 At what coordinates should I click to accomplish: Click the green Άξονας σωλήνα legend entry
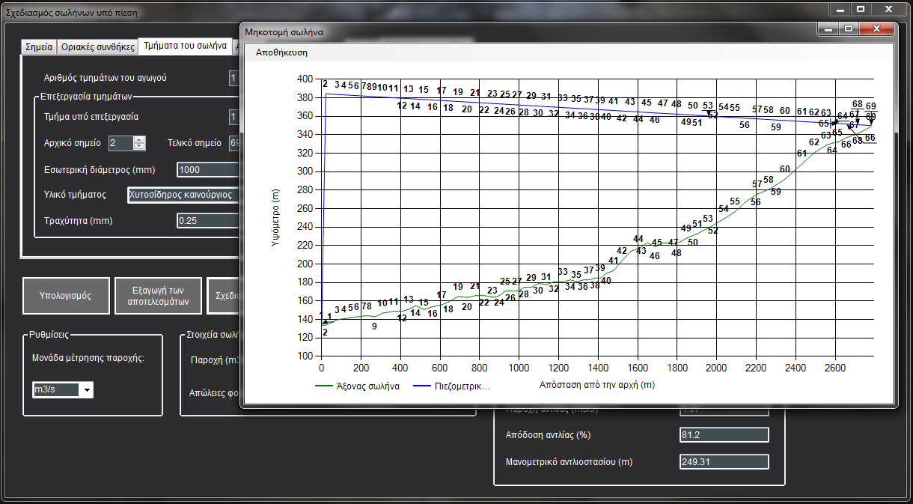(x=358, y=386)
